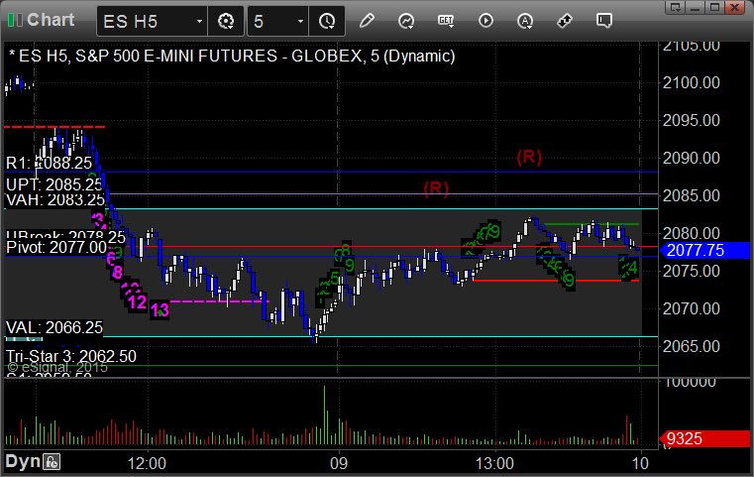Open the GET studies dropdown icon
Screen dimensions: 754x477
tap(446, 21)
